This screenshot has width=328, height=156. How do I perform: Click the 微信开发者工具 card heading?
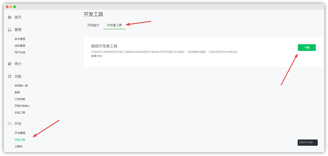click(104, 46)
